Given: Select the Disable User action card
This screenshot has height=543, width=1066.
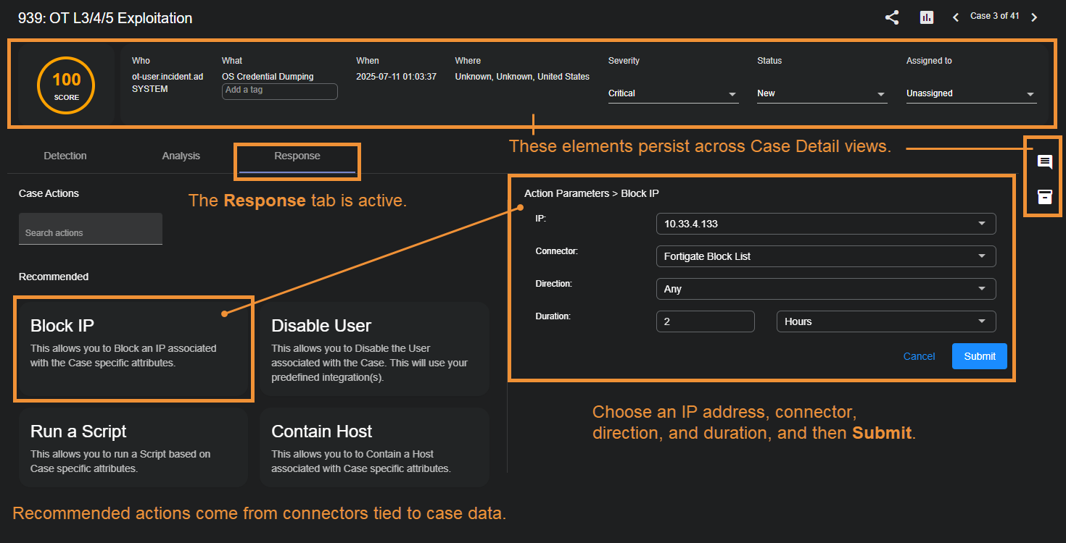Looking at the screenshot, I should point(374,349).
